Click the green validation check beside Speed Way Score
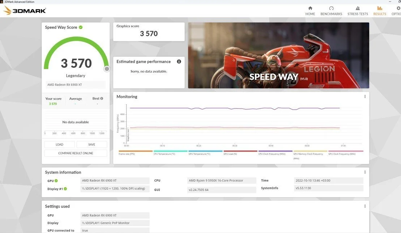 point(81,27)
